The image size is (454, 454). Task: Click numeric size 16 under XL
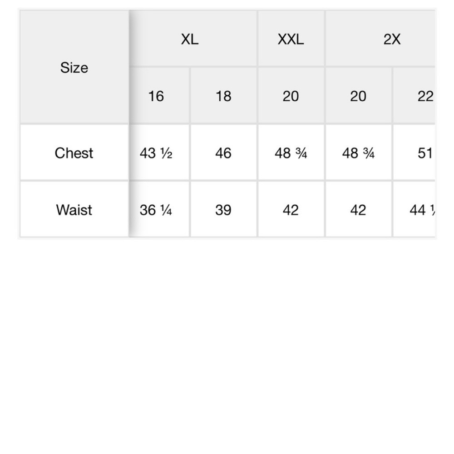(x=156, y=96)
